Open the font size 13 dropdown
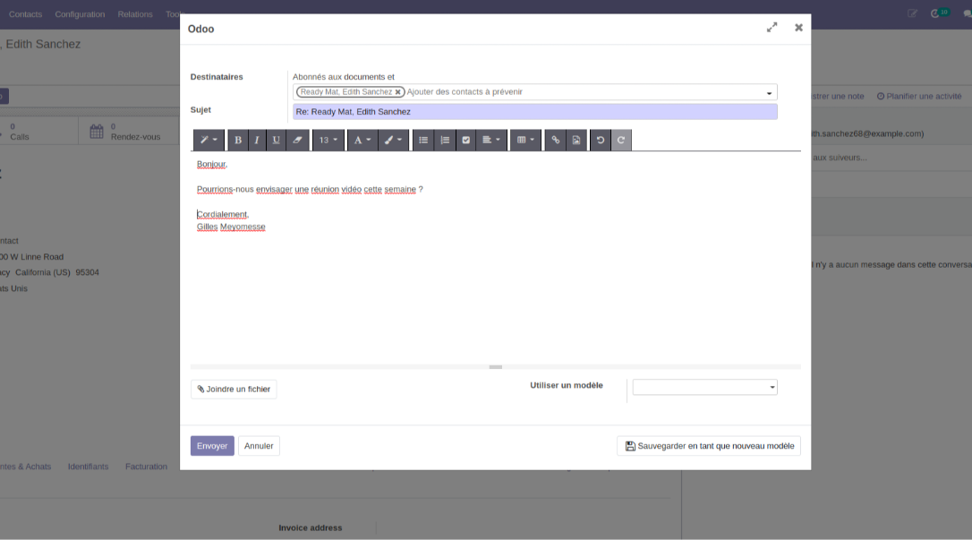Image resolution: width=972 pixels, height=540 pixels. (328, 140)
